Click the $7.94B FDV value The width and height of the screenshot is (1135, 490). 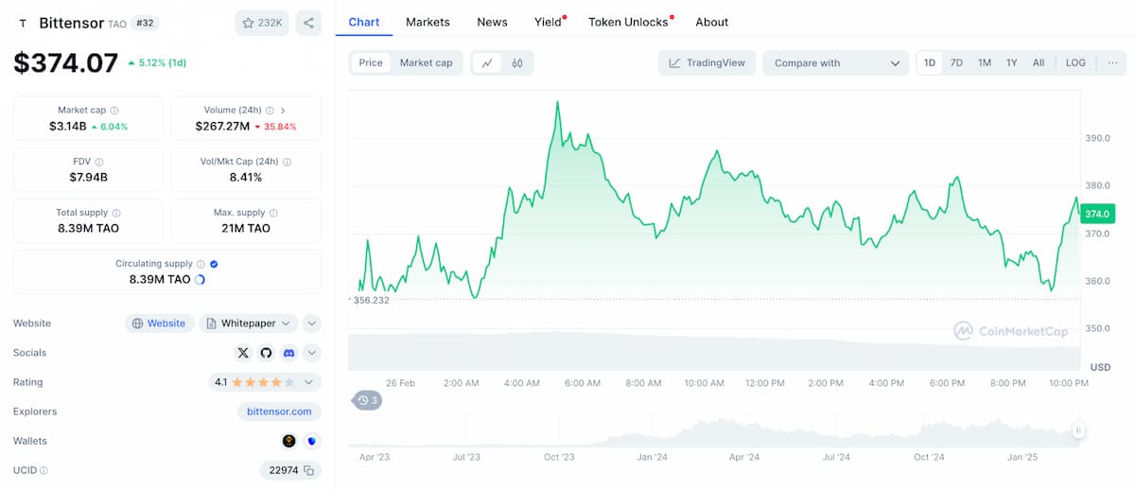[90, 177]
